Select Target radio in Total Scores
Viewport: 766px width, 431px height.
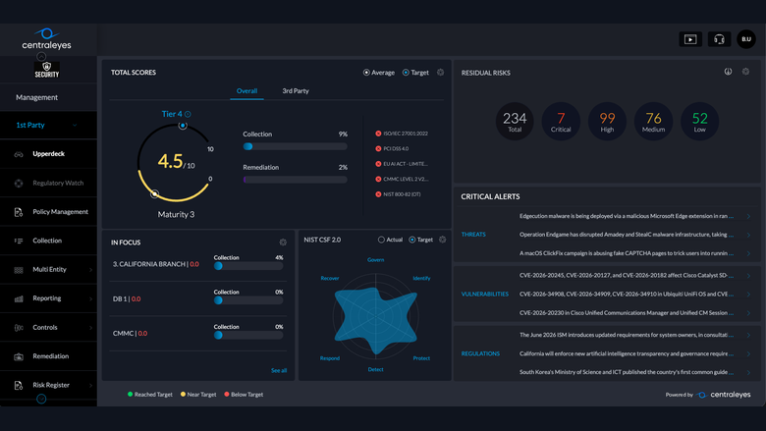406,73
